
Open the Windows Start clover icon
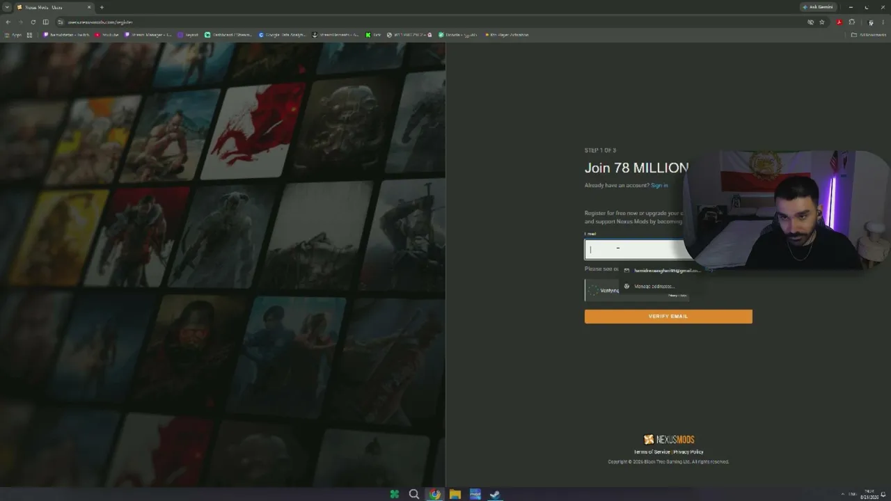[x=395, y=495]
